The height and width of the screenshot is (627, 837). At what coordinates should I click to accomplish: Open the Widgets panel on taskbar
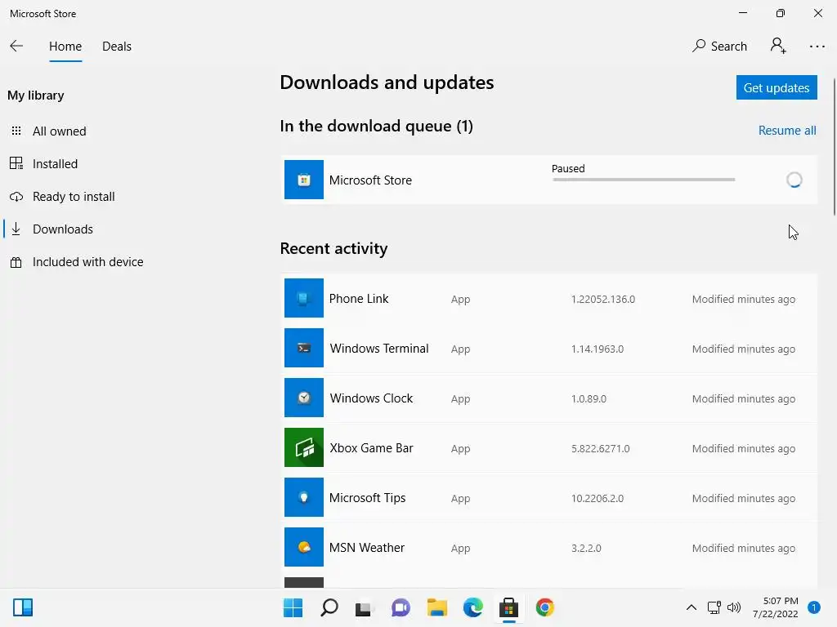23,607
